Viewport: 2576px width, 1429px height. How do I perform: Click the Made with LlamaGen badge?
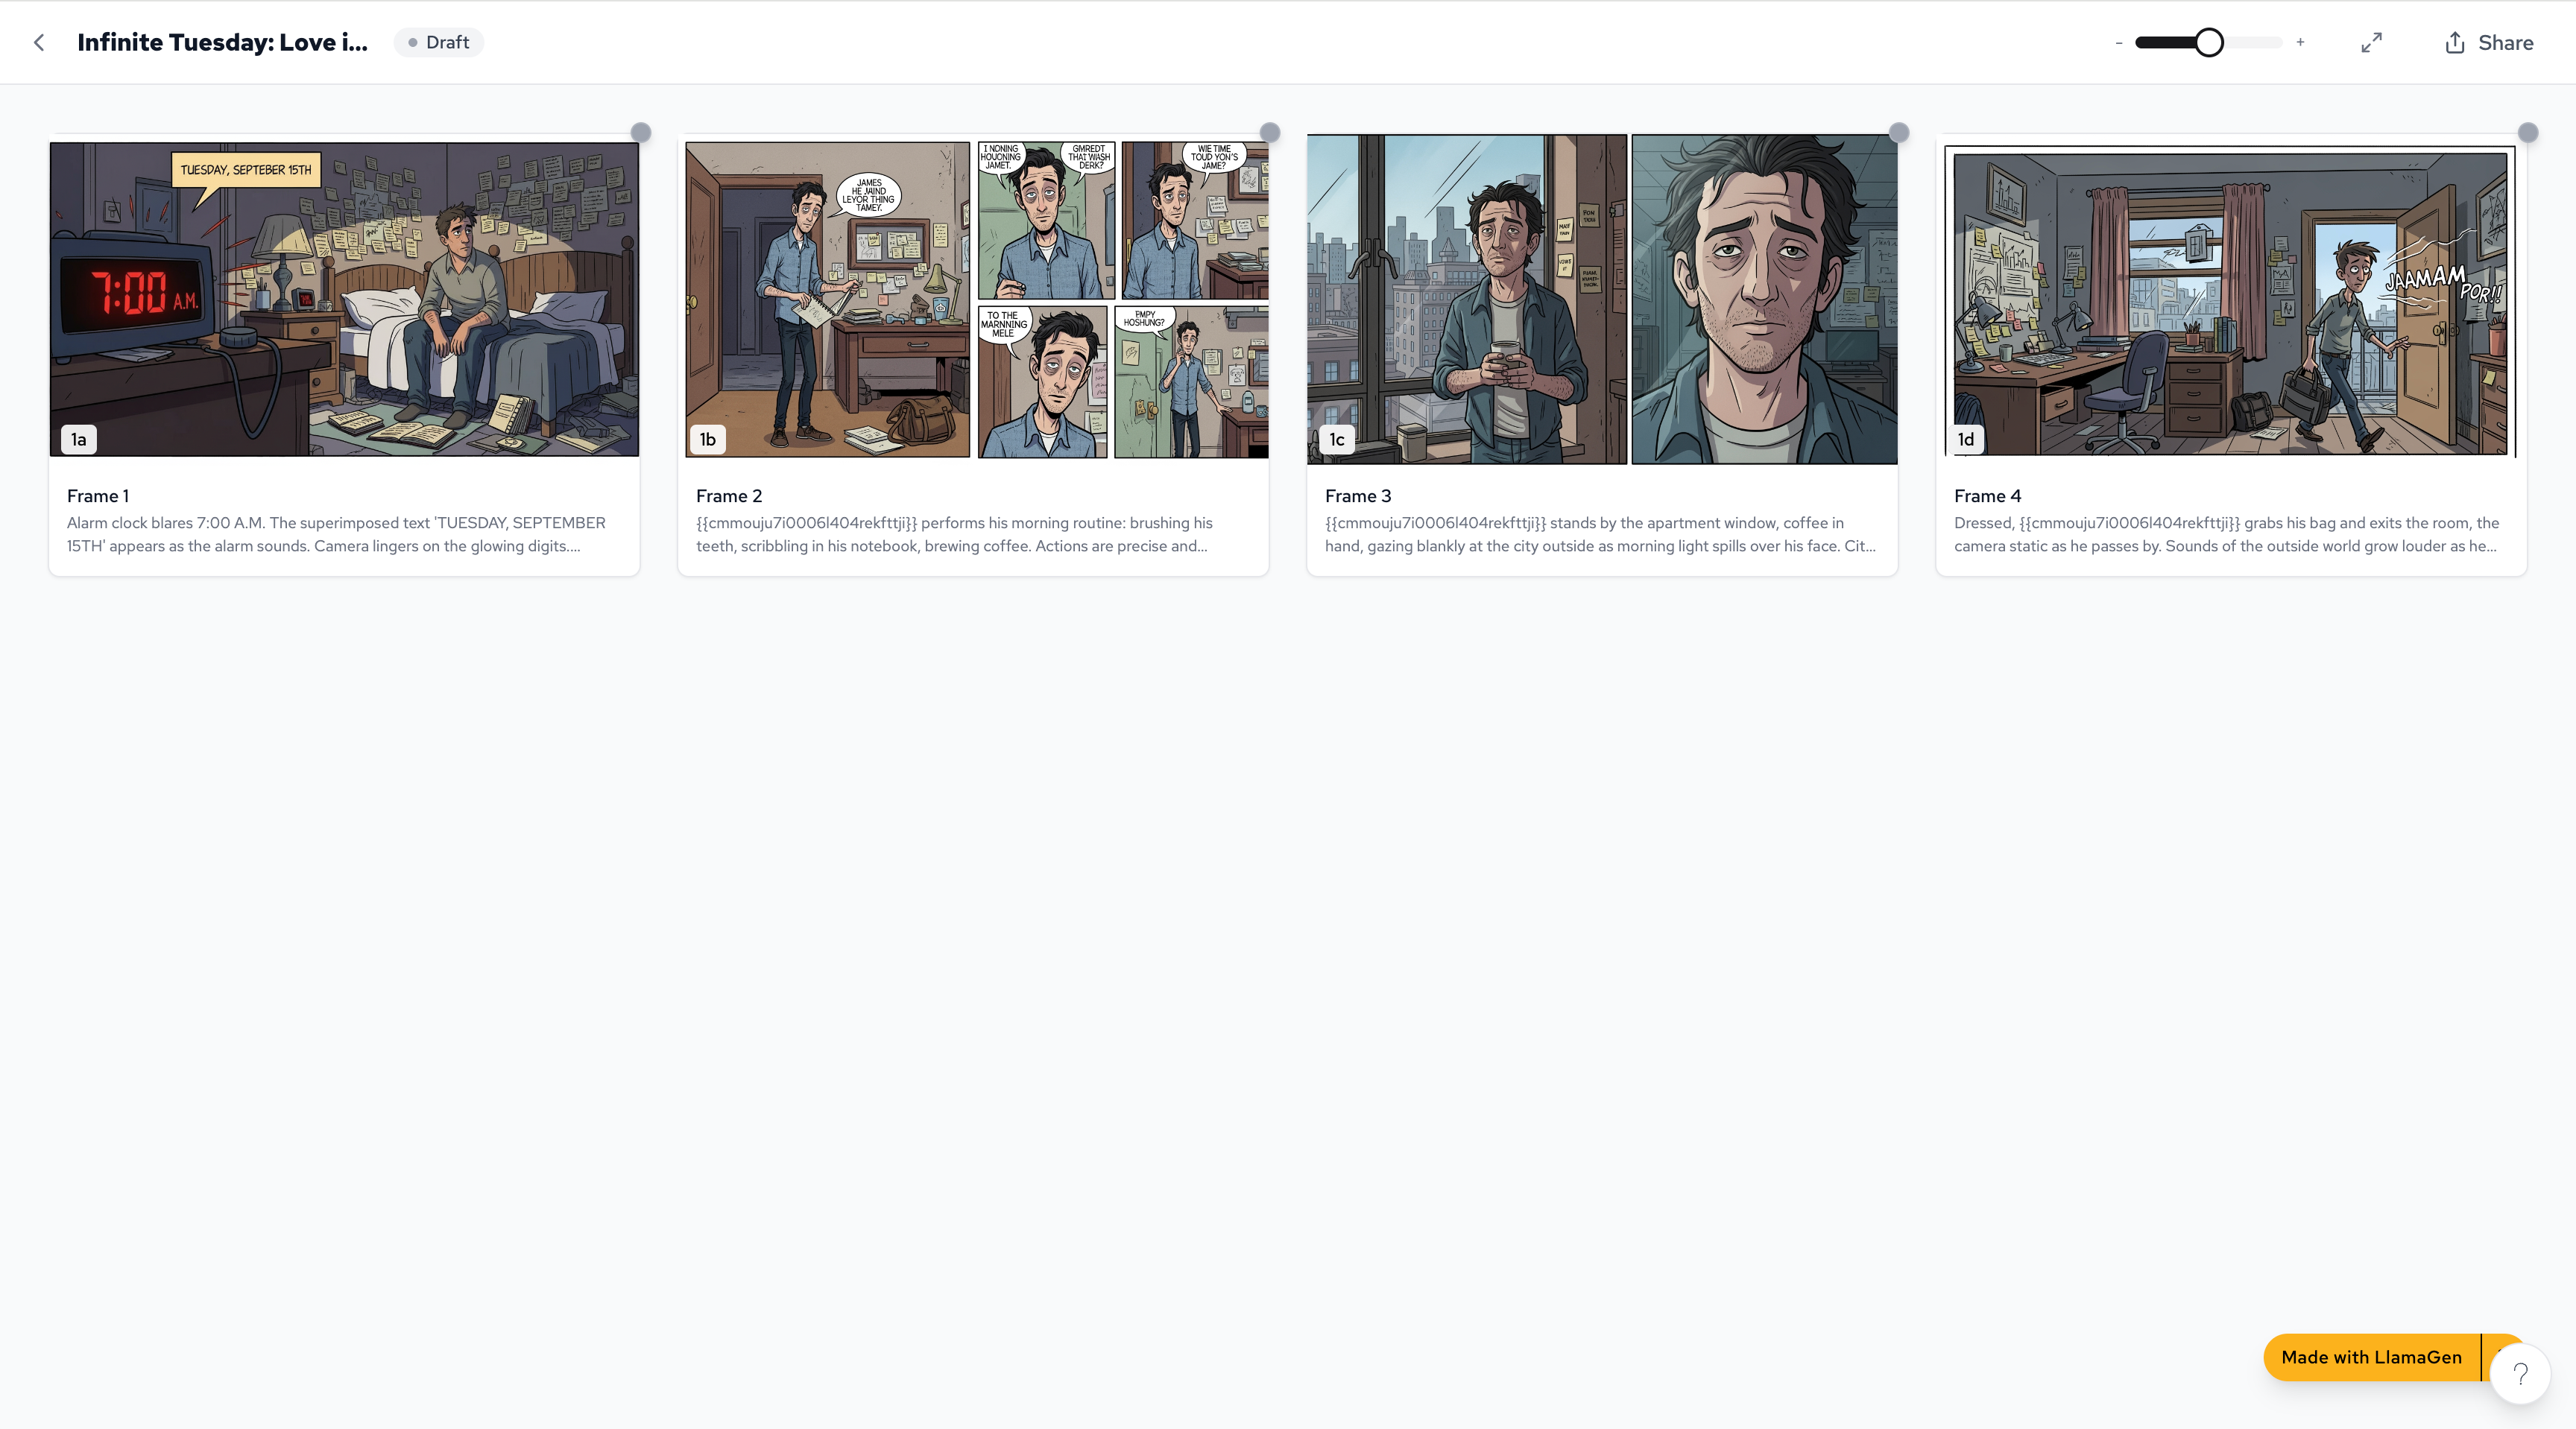tap(2371, 1357)
